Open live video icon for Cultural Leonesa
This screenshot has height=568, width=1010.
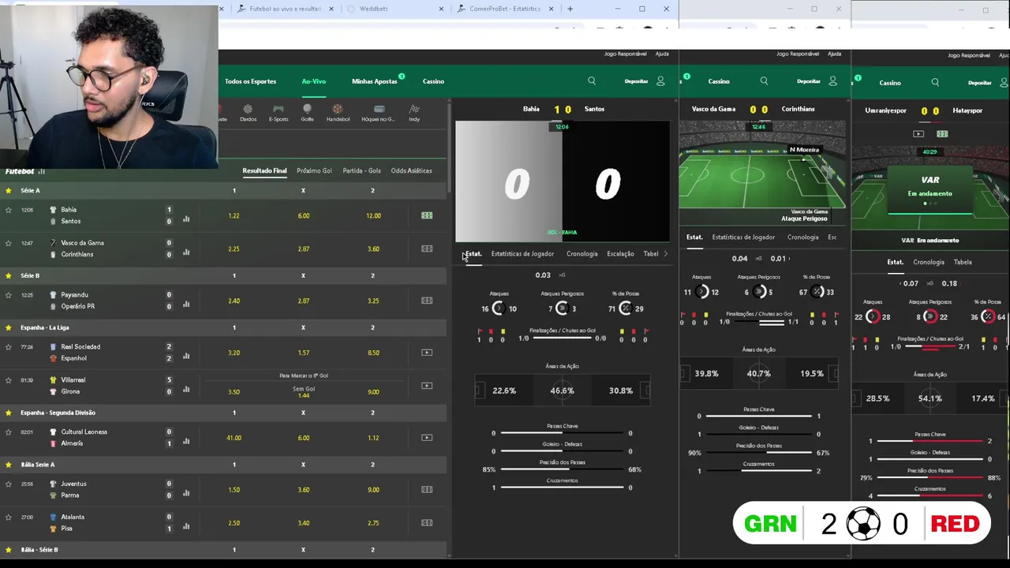(x=427, y=438)
